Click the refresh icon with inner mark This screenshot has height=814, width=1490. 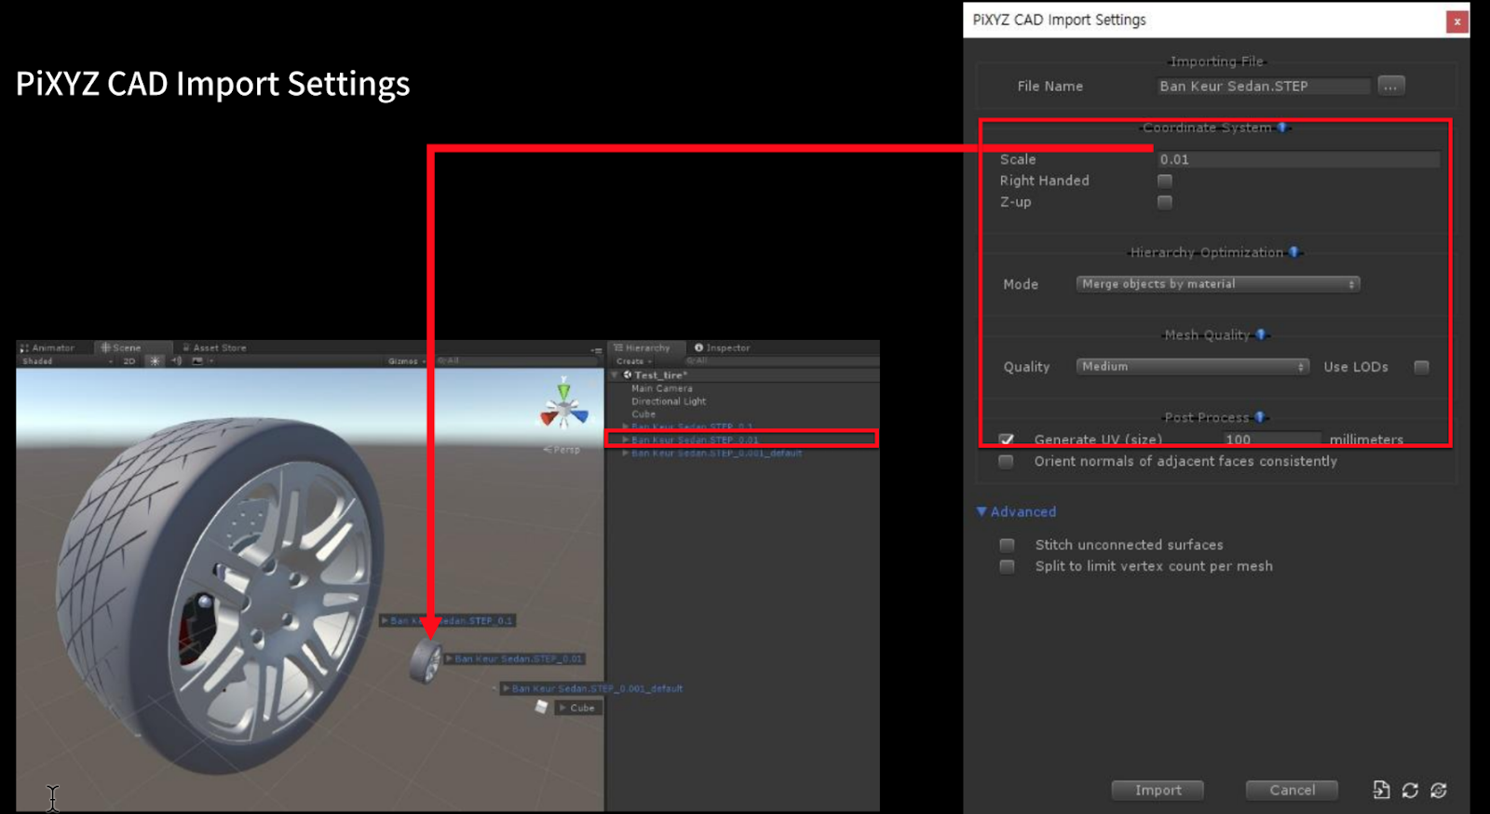[1439, 790]
